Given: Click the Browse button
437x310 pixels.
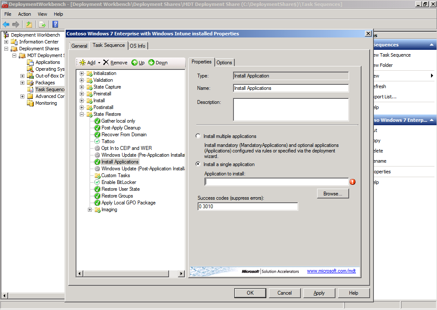Looking at the screenshot, I should click(332, 194).
